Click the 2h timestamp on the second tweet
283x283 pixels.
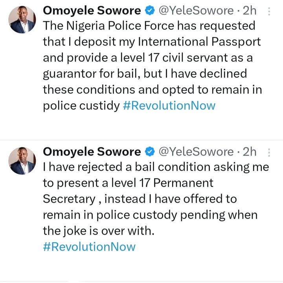point(250,152)
